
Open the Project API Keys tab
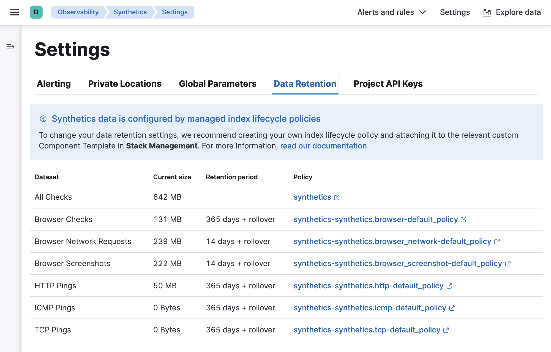click(x=388, y=84)
